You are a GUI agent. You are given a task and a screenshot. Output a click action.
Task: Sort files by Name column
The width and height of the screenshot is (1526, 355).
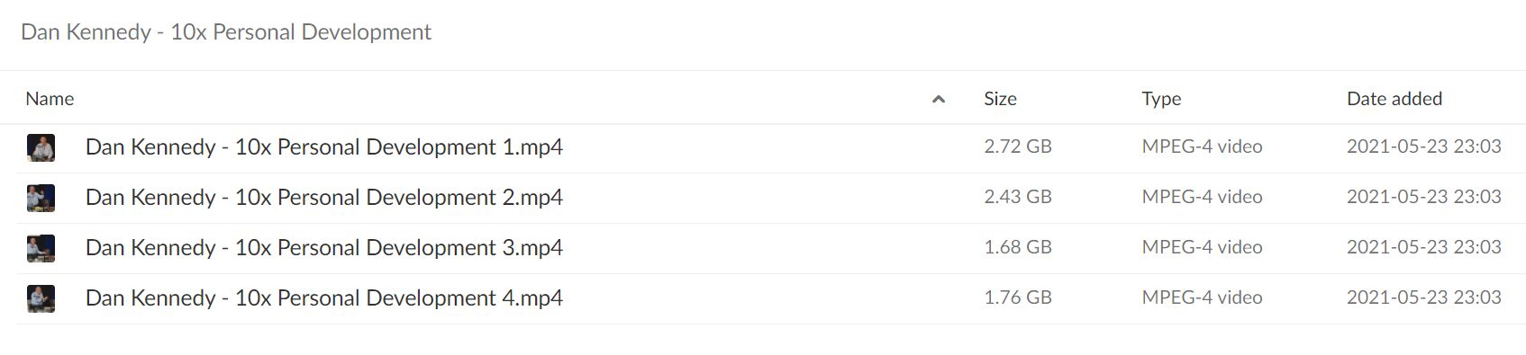pyautogui.click(x=50, y=99)
